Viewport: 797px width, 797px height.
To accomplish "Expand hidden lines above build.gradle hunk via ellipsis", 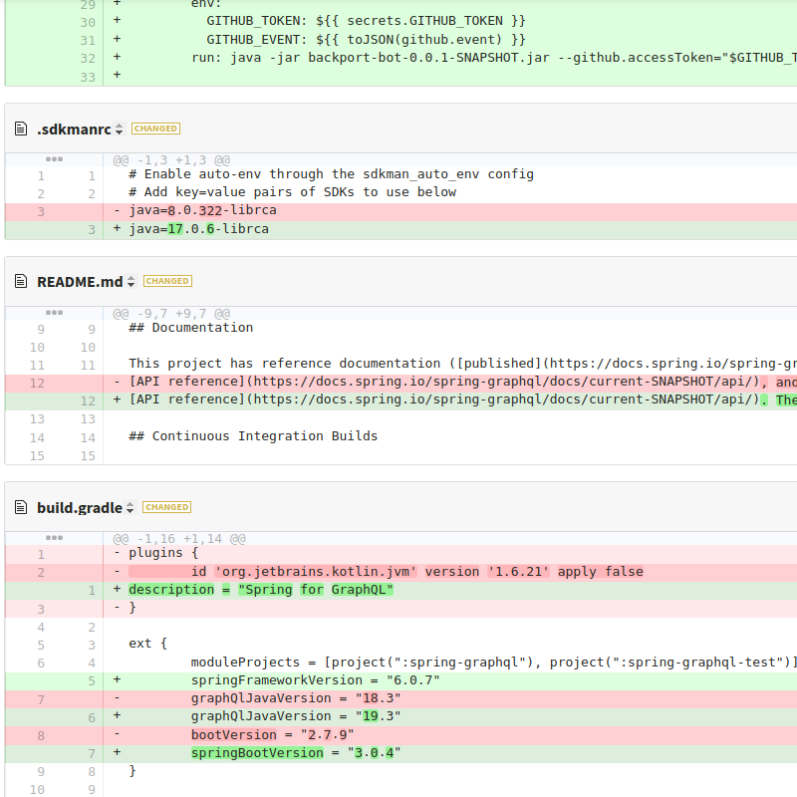I will tap(54, 538).
